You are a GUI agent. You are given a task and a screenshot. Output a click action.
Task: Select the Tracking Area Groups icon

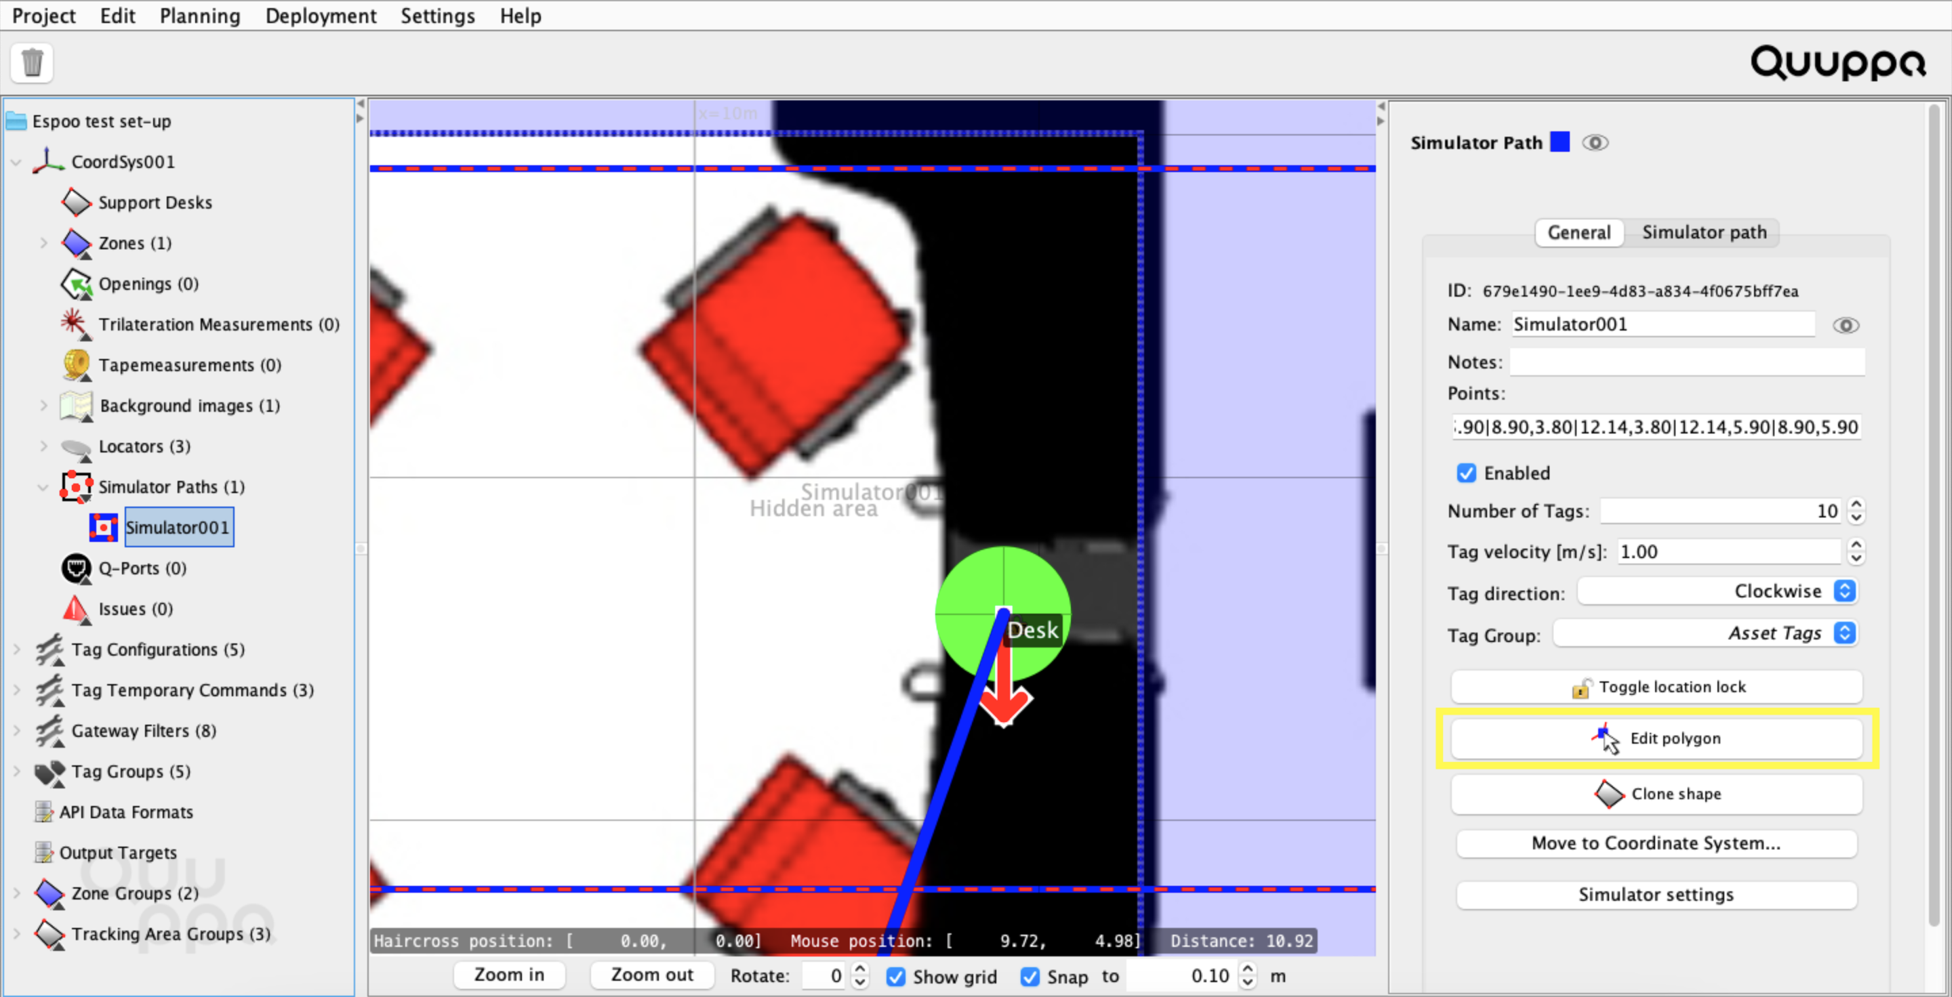tap(50, 934)
